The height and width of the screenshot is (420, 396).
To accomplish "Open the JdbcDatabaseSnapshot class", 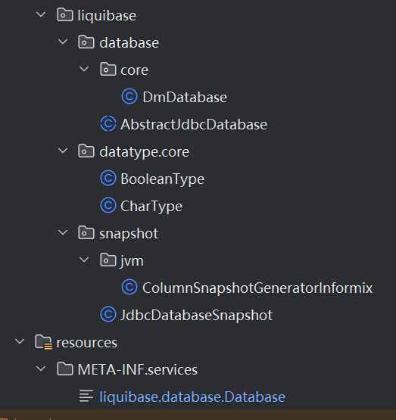I will pyautogui.click(x=197, y=315).
